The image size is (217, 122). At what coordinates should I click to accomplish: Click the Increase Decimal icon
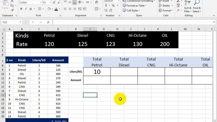tap(106, 10)
